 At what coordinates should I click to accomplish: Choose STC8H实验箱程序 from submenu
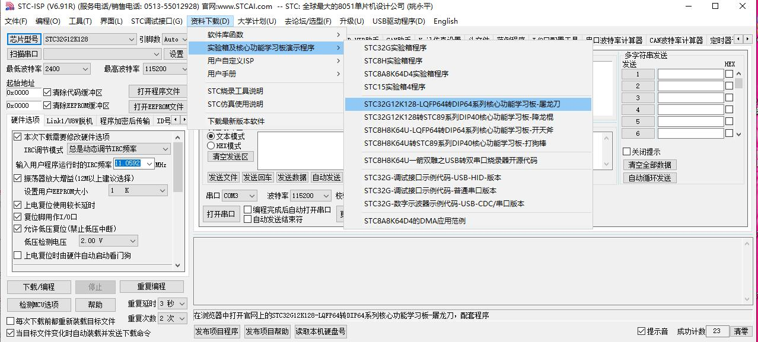[468, 61]
